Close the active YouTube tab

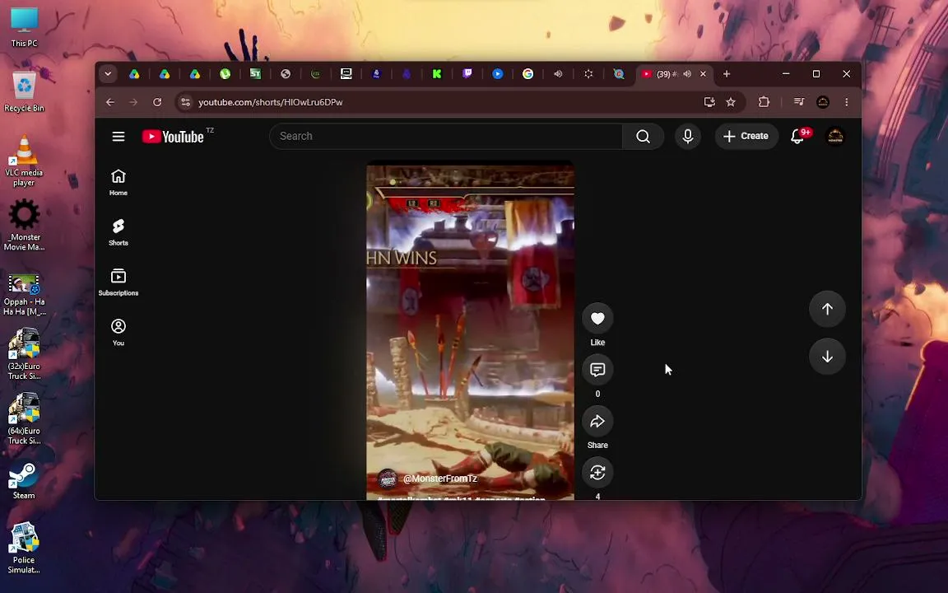click(x=703, y=74)
